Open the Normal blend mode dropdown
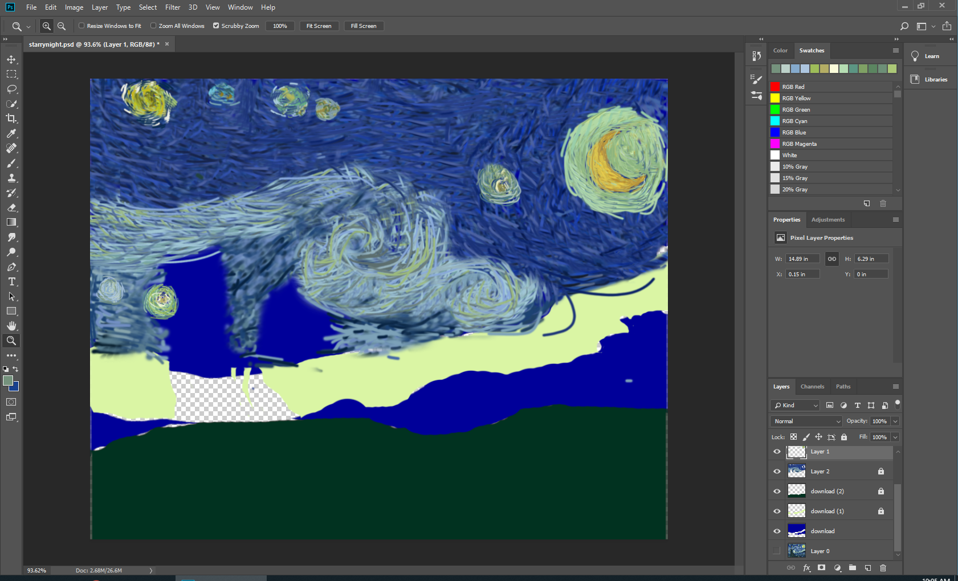Image resolution: width=958 pixels, height=581 pixels. 806,422
